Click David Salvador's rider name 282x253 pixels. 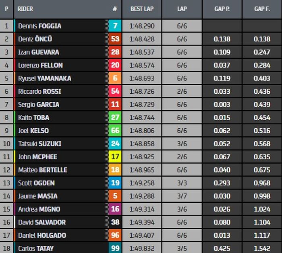[42, 222]
